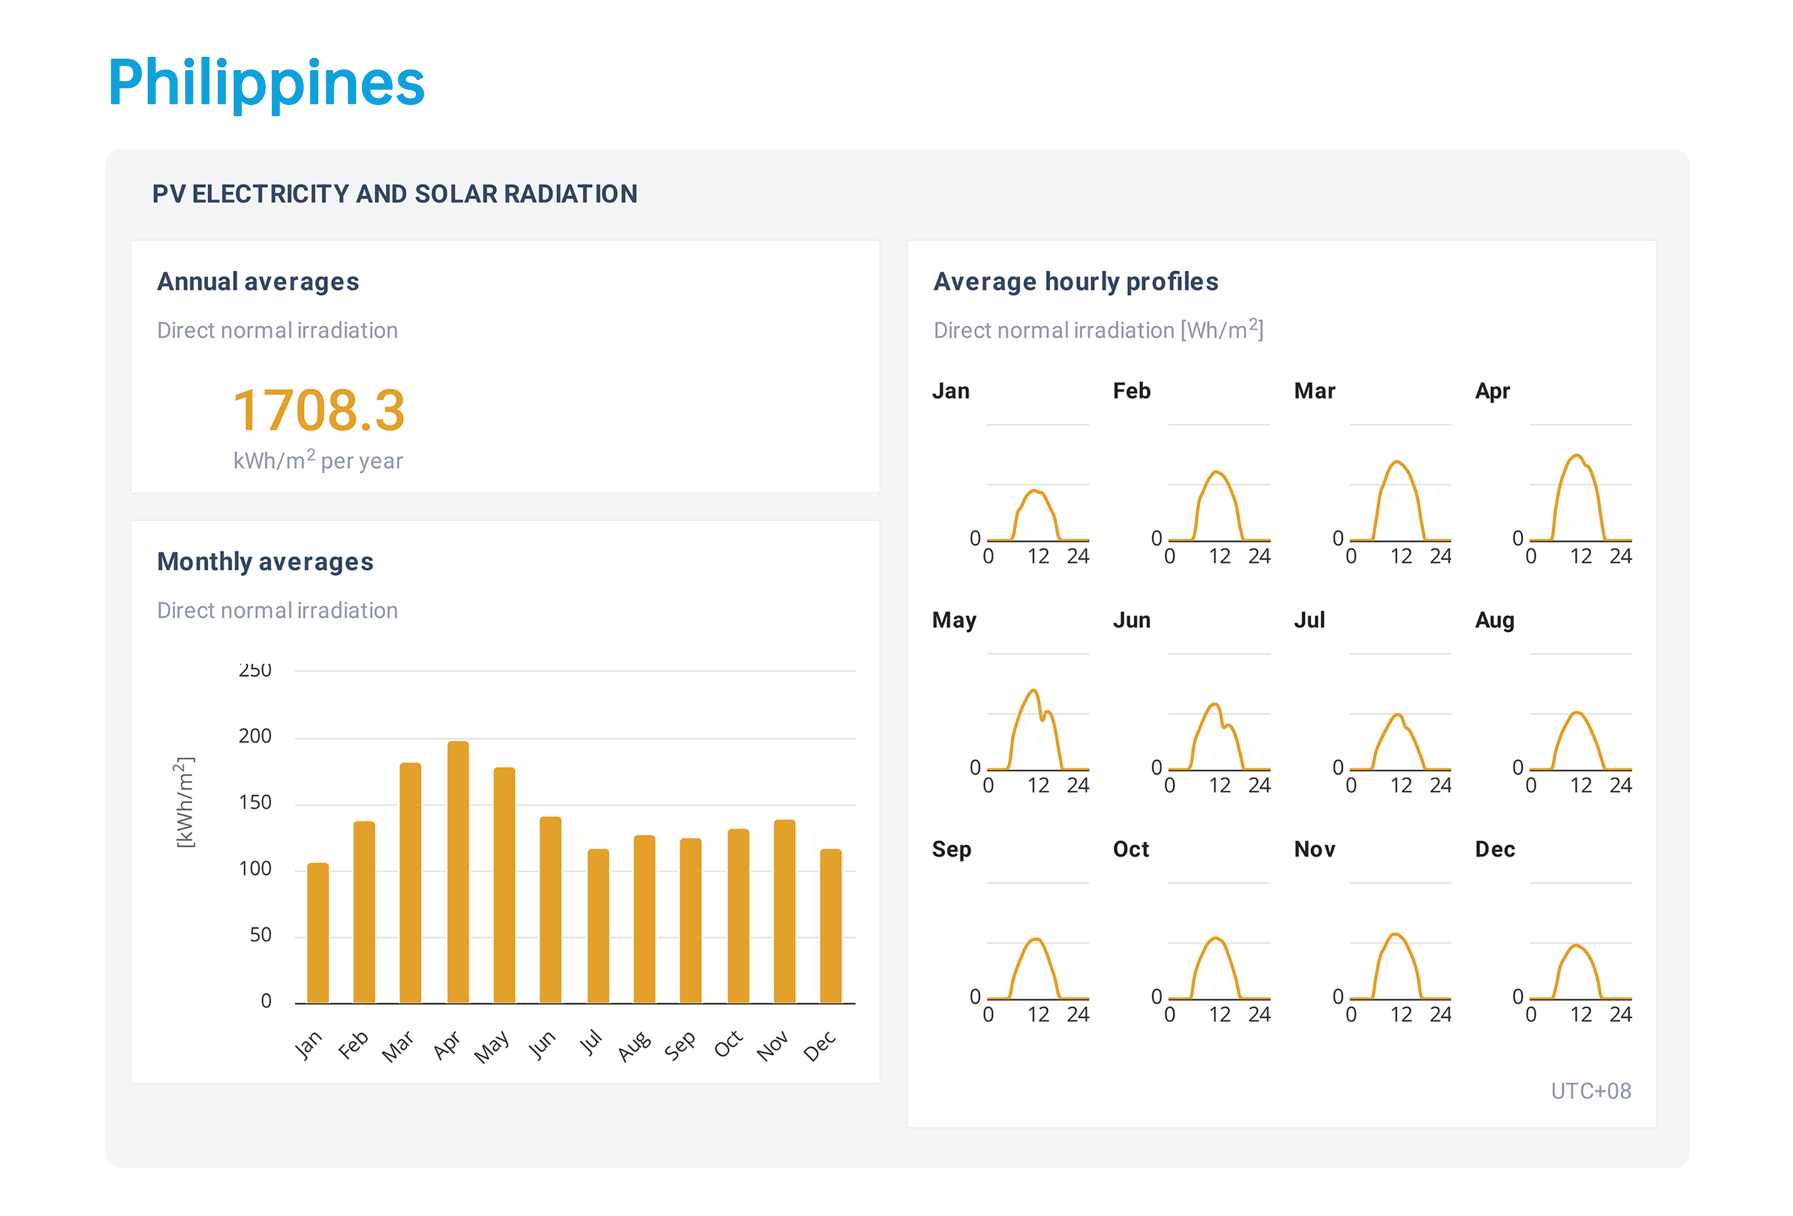Viewport: 1793px width, 1216px height.
Task: Click the July bar in monthly chart
Action: click(598, 926)
